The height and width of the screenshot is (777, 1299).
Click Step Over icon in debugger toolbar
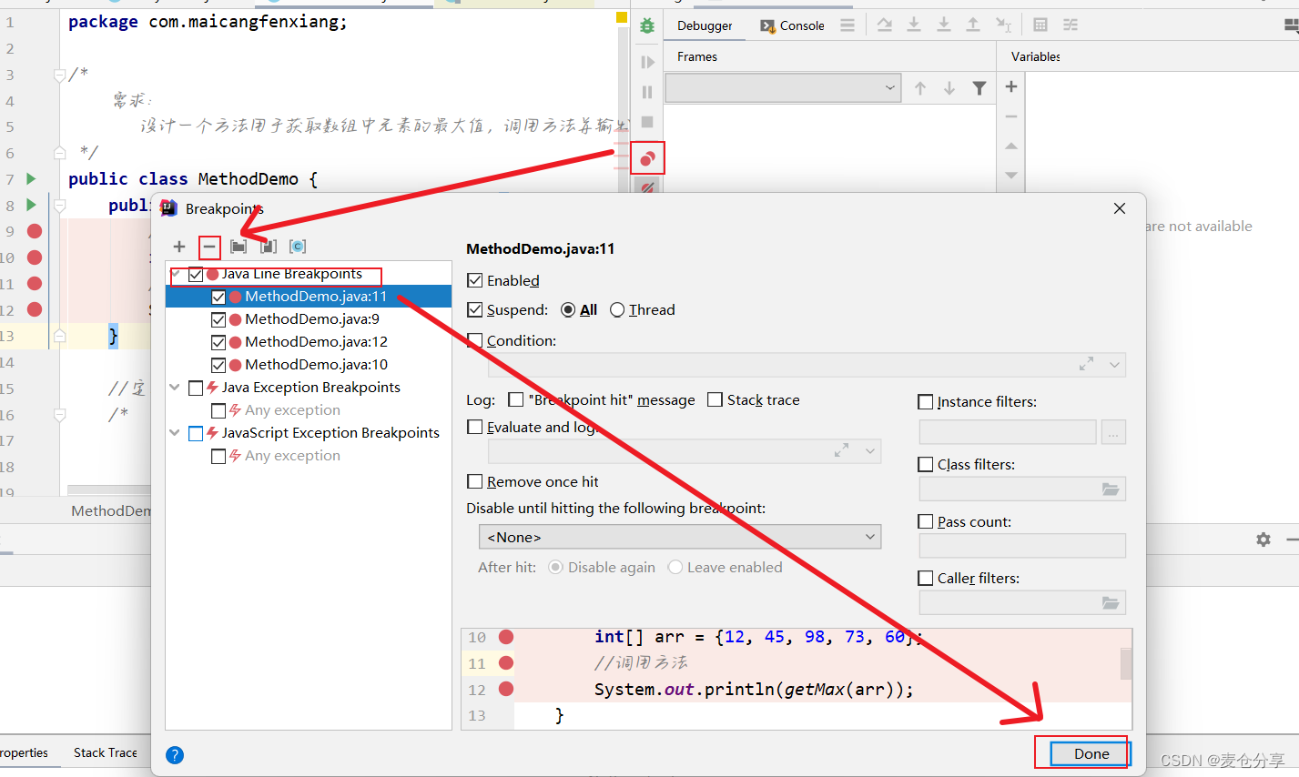pos(884,25)
